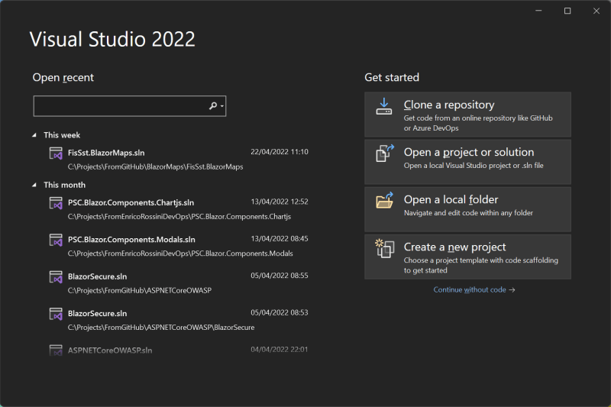The image size is (611, 407).
Task: Choose Open a local folder
Action: (467, 209)
